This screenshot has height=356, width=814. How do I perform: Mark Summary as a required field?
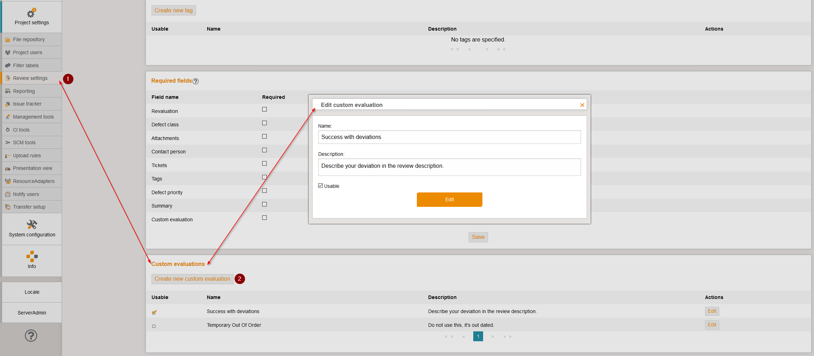[264, 204]
